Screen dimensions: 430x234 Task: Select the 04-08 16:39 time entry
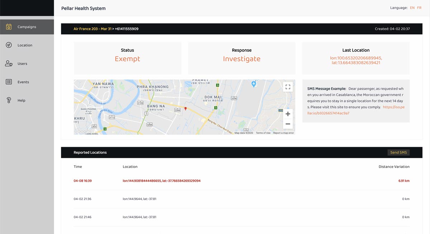83,181
